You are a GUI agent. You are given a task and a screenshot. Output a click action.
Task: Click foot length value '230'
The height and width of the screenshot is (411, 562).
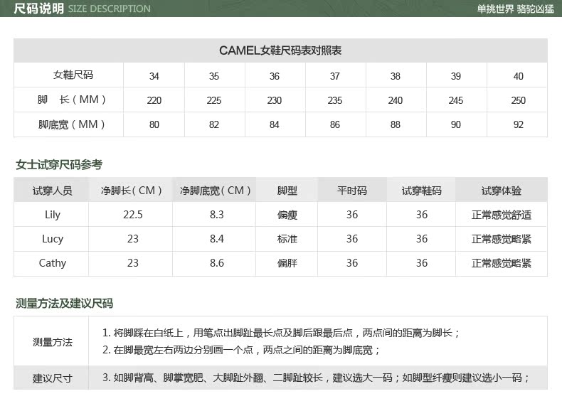(x=275, y=100)
